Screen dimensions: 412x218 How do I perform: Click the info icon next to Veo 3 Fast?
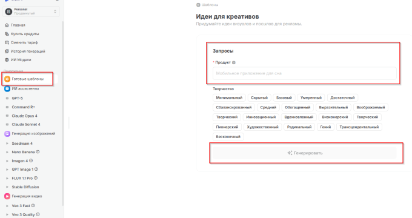[33, 206]
